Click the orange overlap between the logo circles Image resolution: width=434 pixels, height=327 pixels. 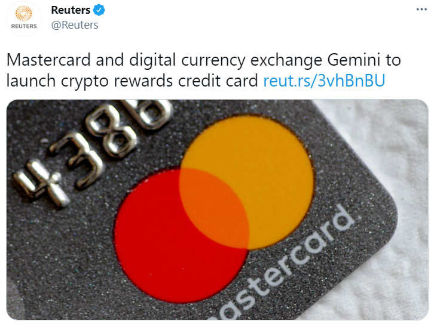pos(213,208)
